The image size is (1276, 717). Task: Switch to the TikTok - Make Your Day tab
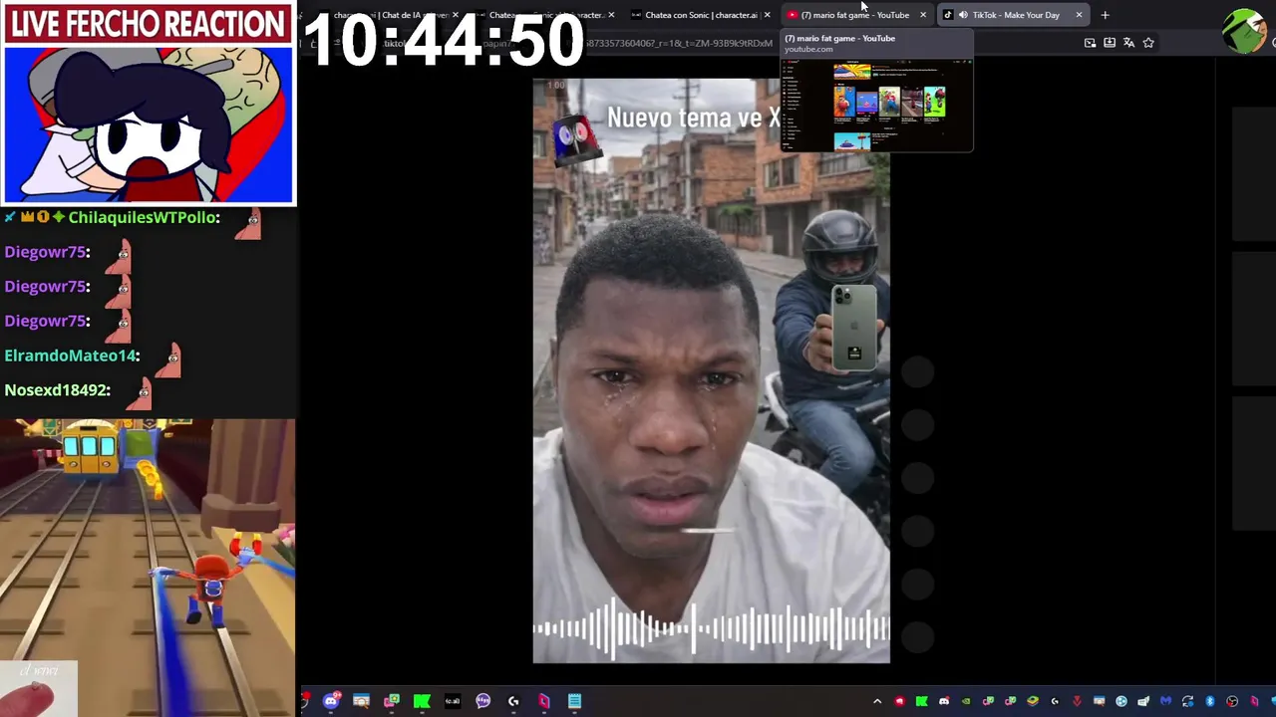[x=1015, y=15]
